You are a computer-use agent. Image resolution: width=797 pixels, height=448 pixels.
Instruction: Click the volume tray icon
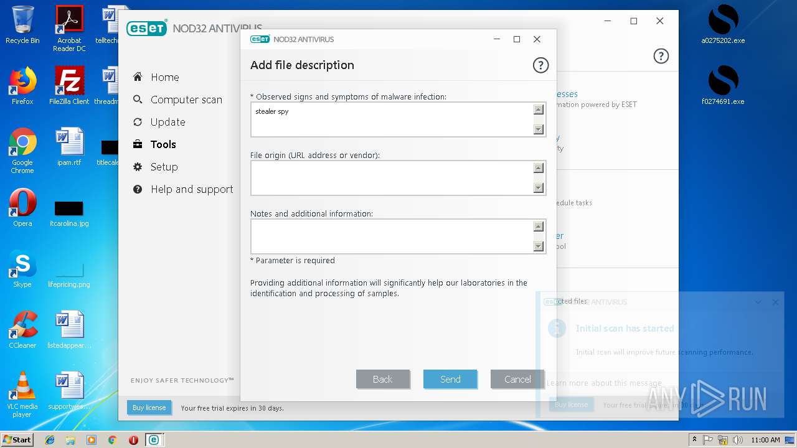[x=738, y=440]
